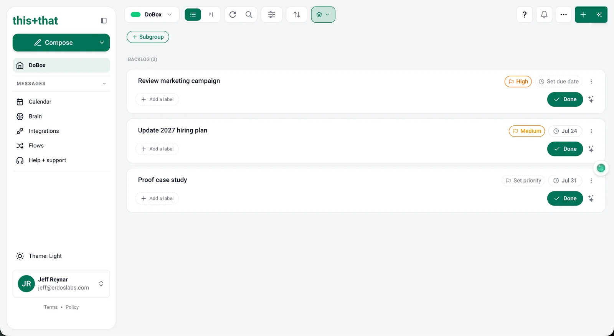614x336 pixels.
Task: Click sparkle icon on Proof case study
Action: (x=591, y=198)
